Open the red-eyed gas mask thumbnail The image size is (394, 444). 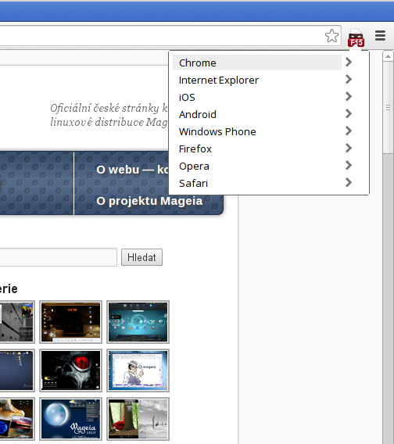point(70,371)
